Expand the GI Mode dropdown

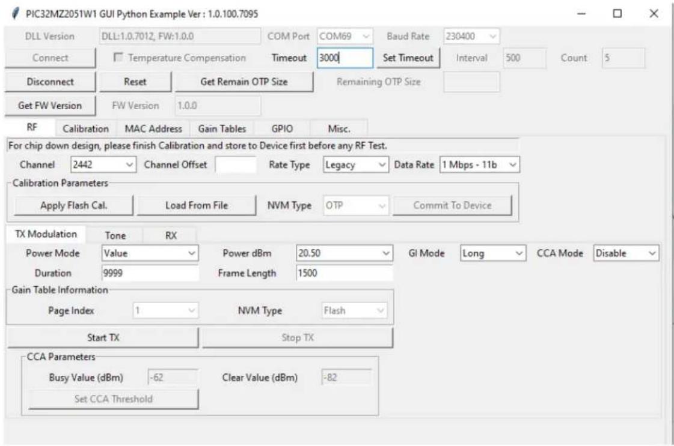coord(492,253)
